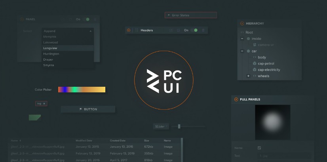Click the edit icon in Headers bar
This screenshot has height=162, width=327.
click(171, 30)
